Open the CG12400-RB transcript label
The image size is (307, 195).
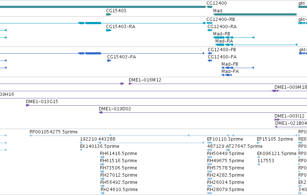point(220,19)
